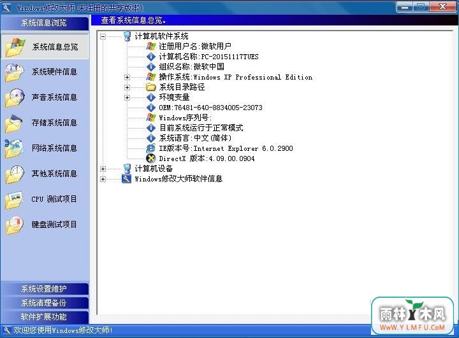Open the 系统信息浏览 panel header
This screenshot has height=338, width=459.
tap(45, 23)
